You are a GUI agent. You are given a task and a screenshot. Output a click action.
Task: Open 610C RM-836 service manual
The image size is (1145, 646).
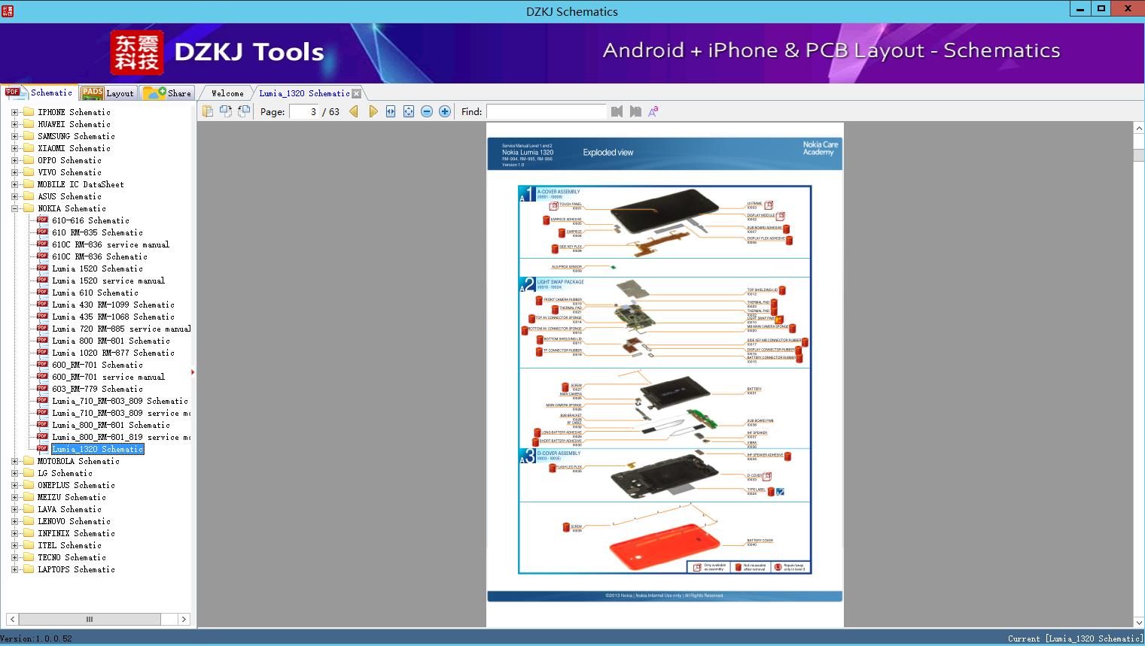point(111,244)
